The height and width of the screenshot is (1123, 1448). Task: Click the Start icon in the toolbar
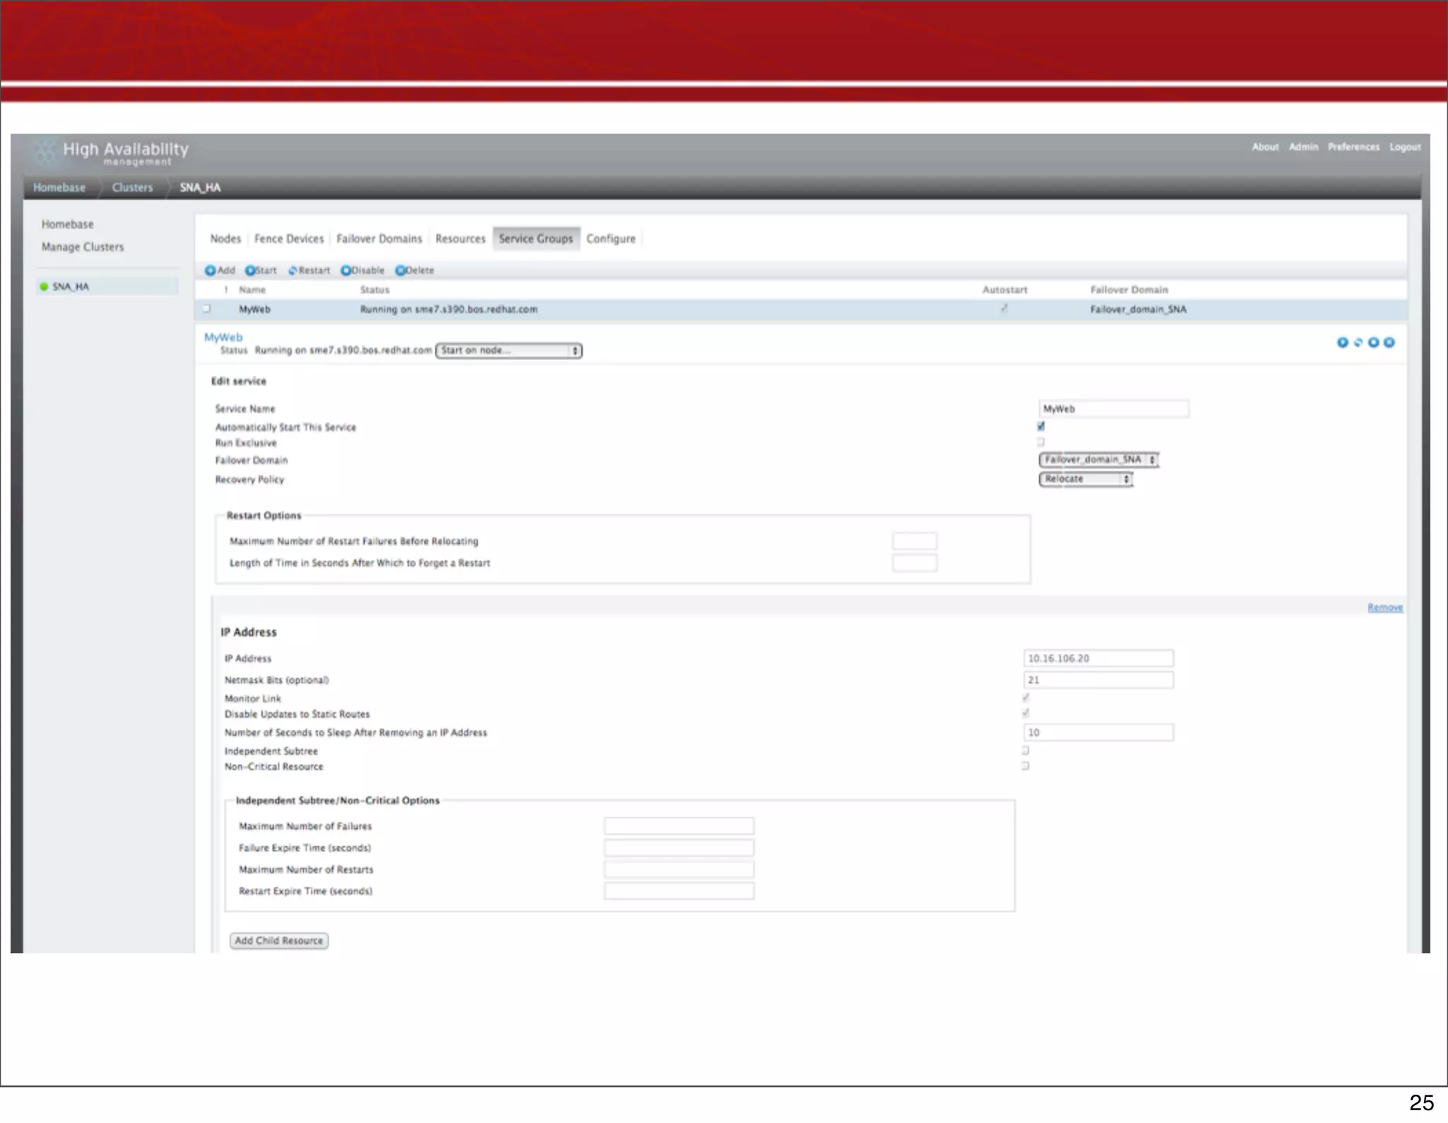click(250, 270)
